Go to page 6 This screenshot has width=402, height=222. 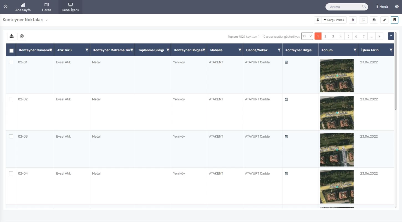tap(356, 36)
